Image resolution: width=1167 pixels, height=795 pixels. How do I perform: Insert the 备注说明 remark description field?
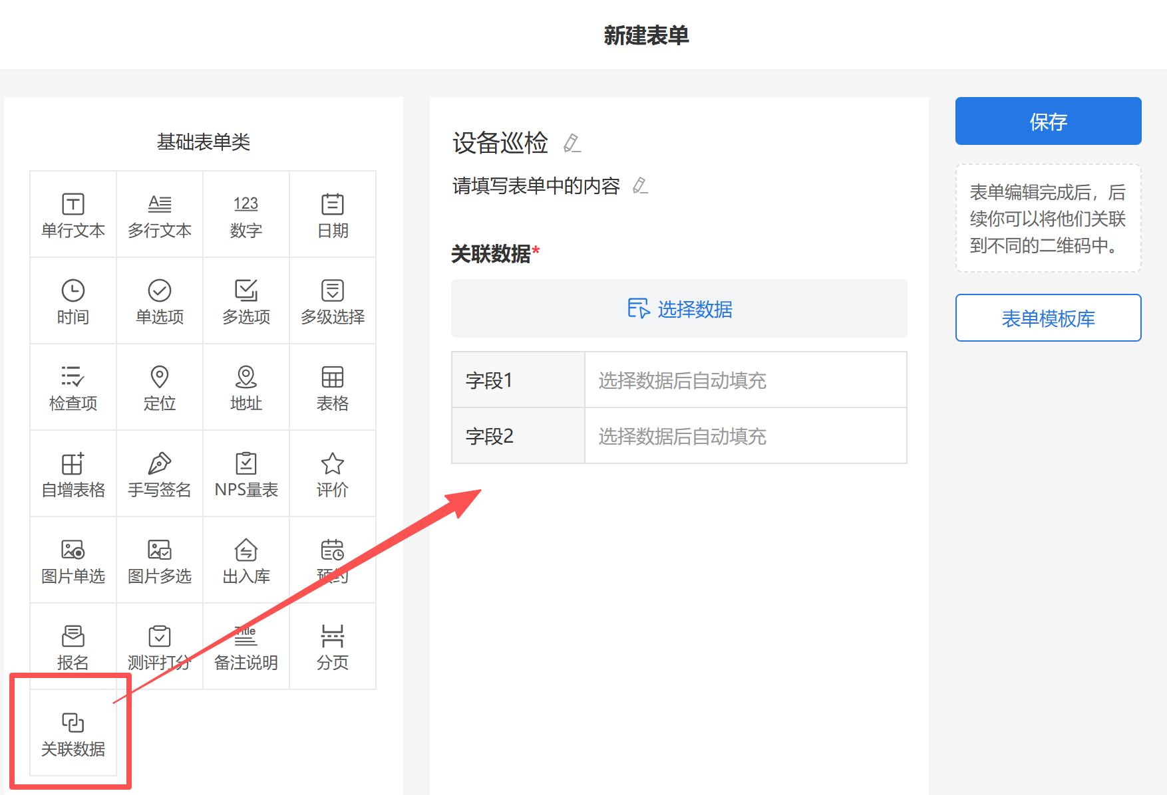pos(246,646)
